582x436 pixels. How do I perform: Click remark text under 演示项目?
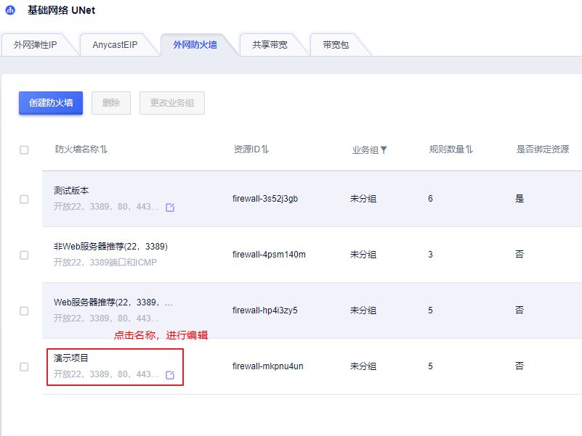[x=106, y=374]
